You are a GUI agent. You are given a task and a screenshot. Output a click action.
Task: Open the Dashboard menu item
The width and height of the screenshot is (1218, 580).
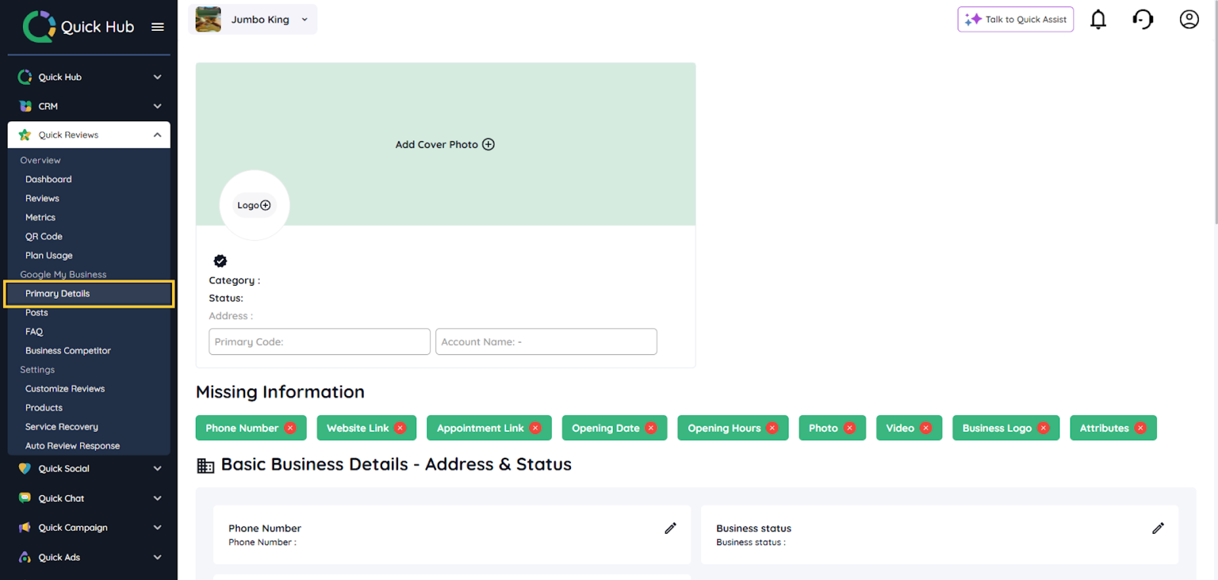[48, 179]
